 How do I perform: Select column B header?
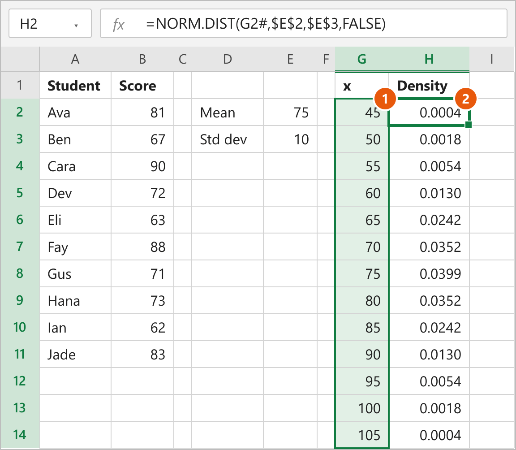point(142,59)
